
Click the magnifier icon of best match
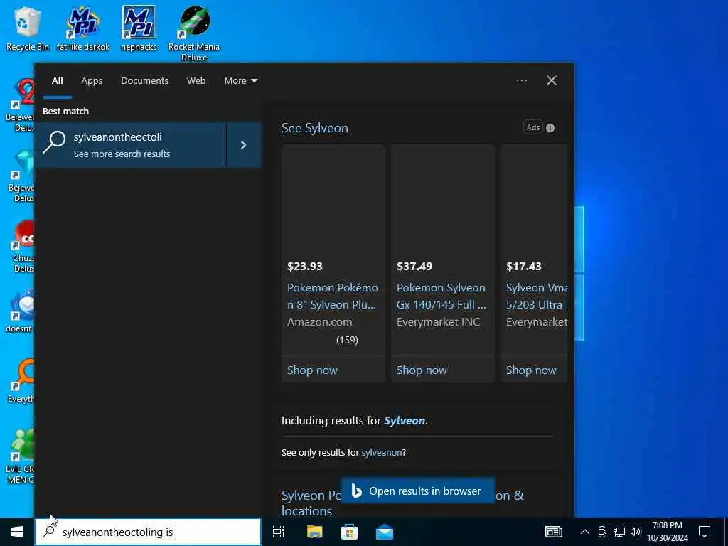pyautogui.click(x=54, y=142)
